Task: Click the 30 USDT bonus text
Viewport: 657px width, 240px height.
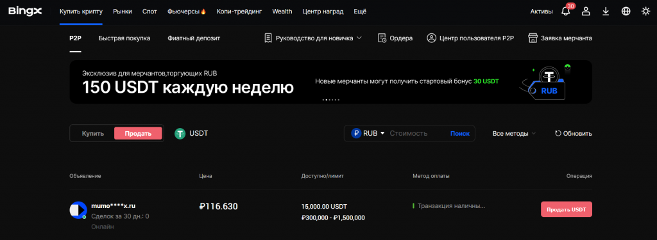Action: [x=486, y=81]
